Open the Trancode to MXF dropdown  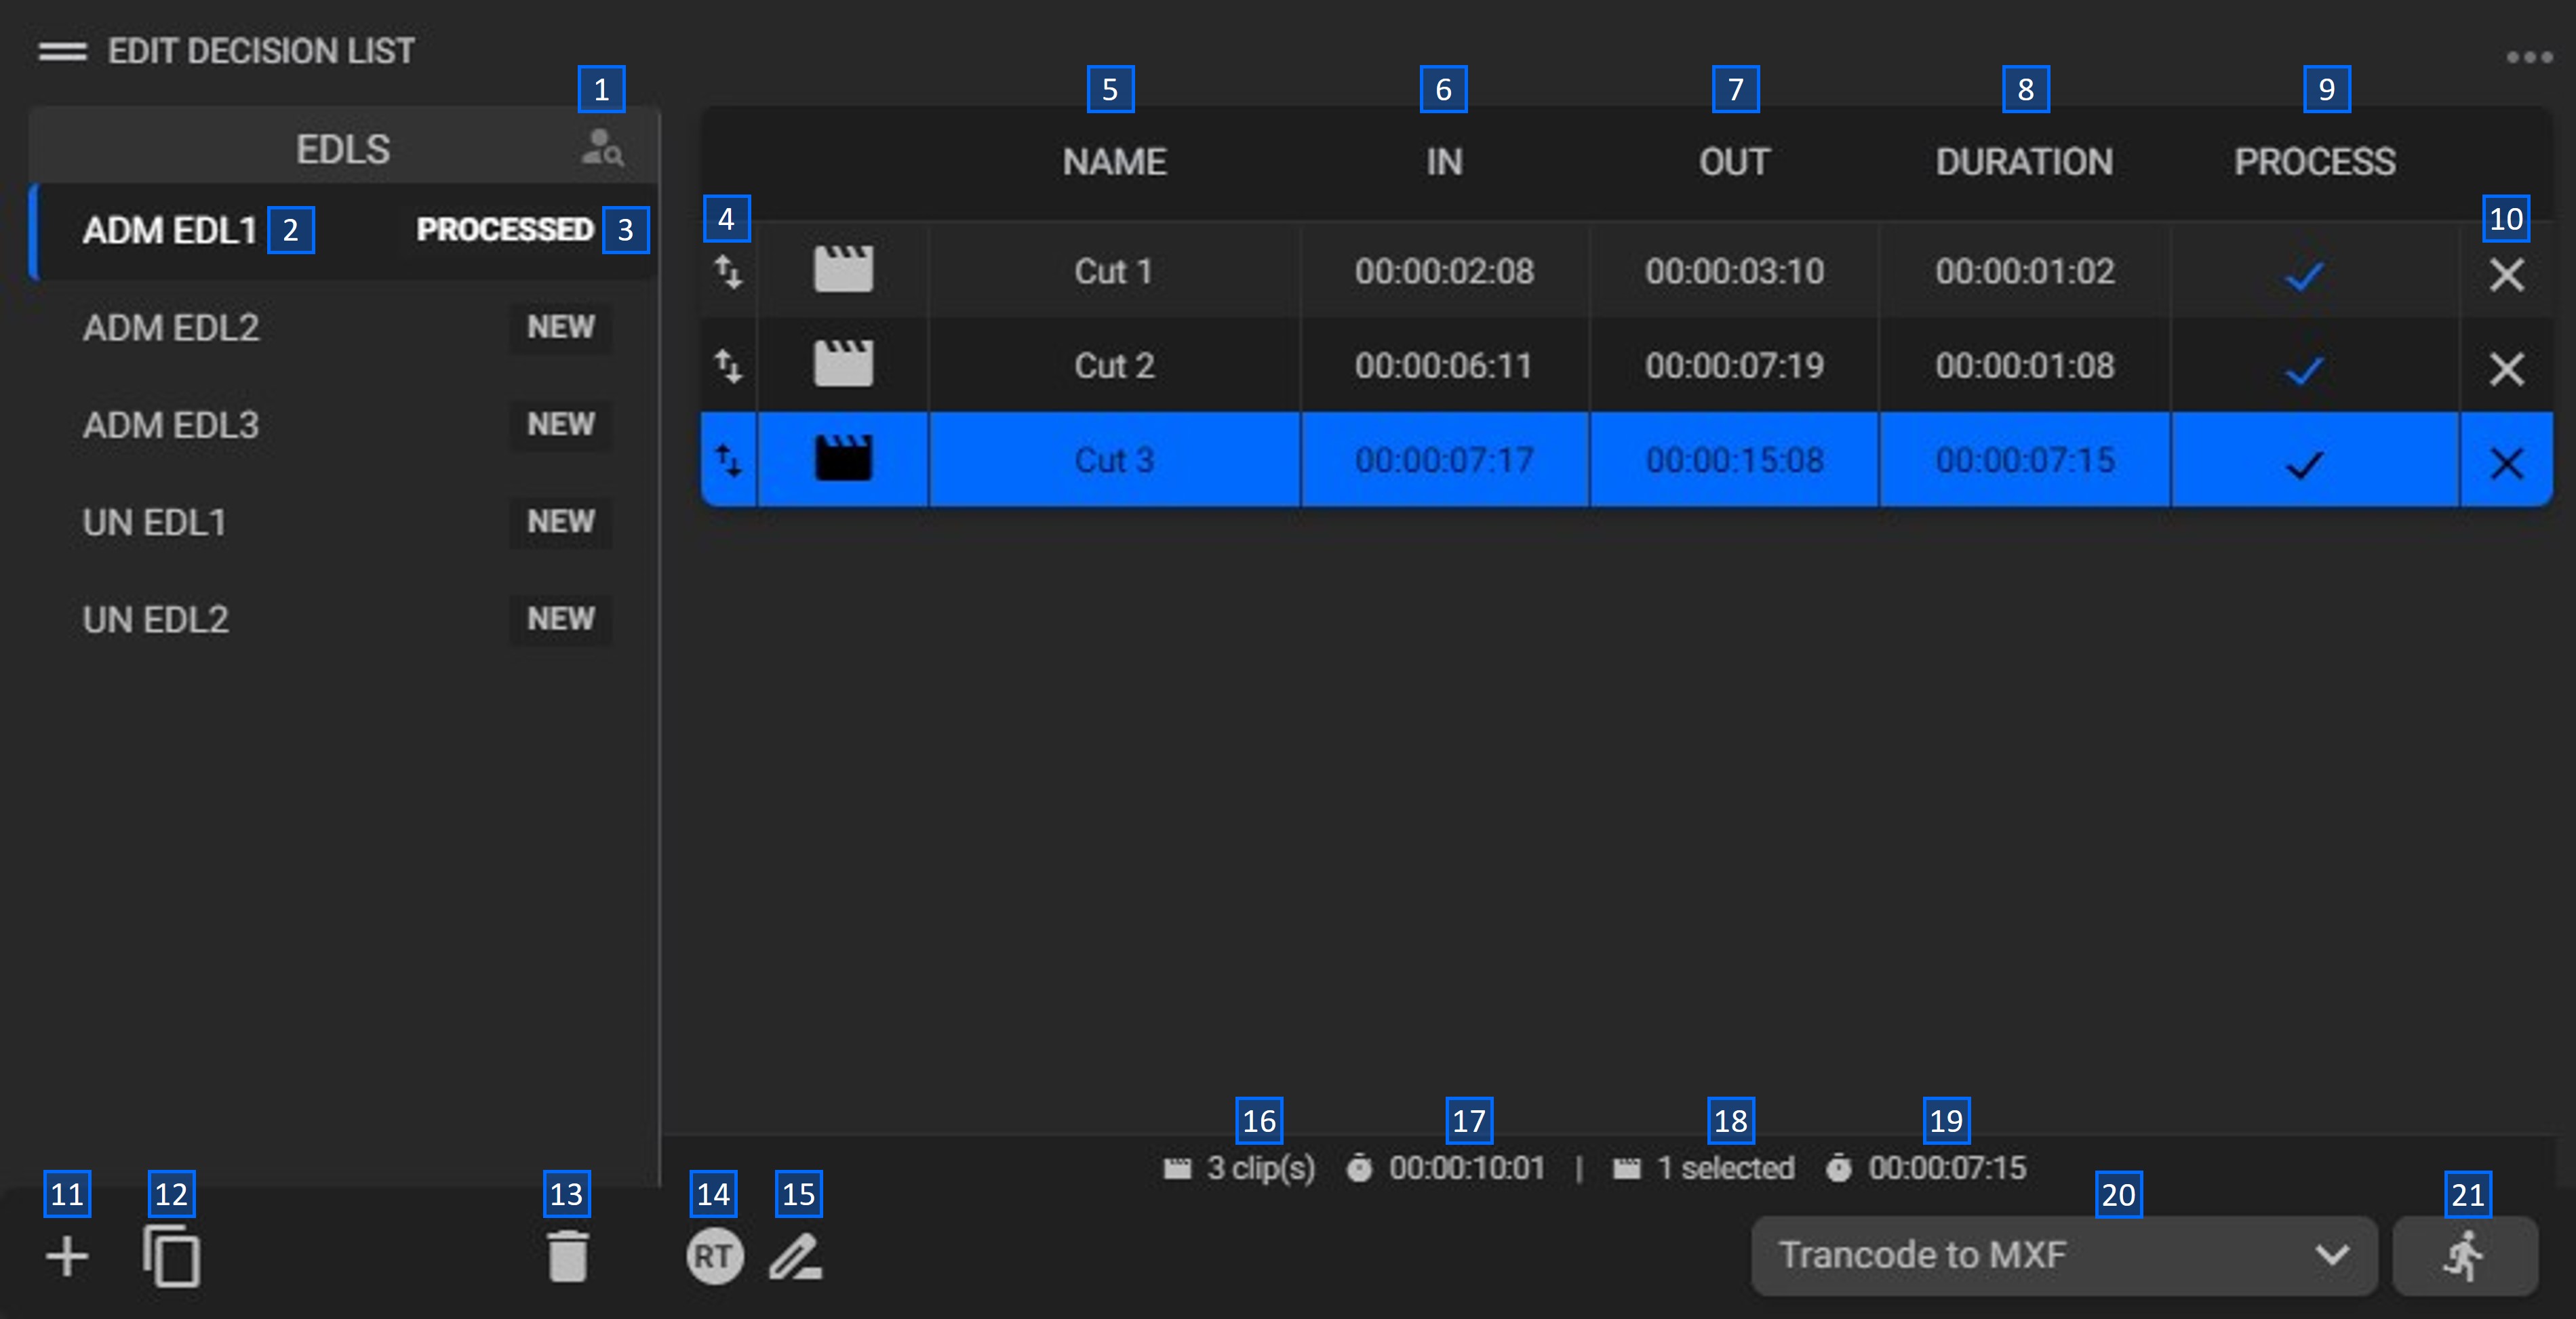point(2064,1256)
